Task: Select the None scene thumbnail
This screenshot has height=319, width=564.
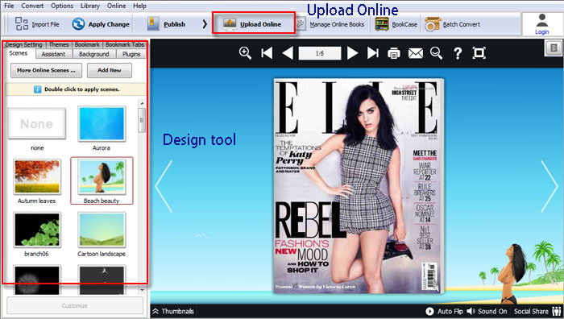Action: coord(37,124)
